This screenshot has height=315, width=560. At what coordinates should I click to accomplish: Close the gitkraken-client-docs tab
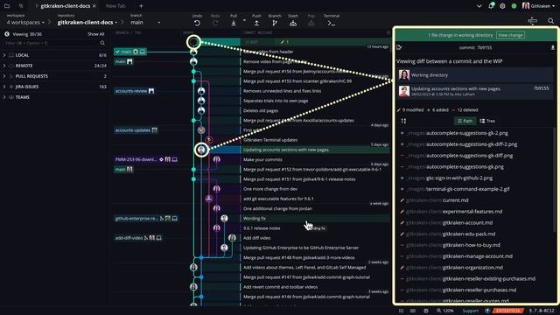tap(94, 6)
